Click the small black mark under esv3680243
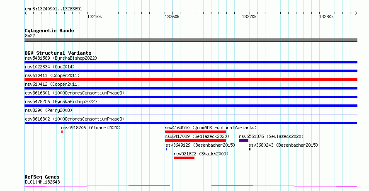369x191 pixels. 250,149
